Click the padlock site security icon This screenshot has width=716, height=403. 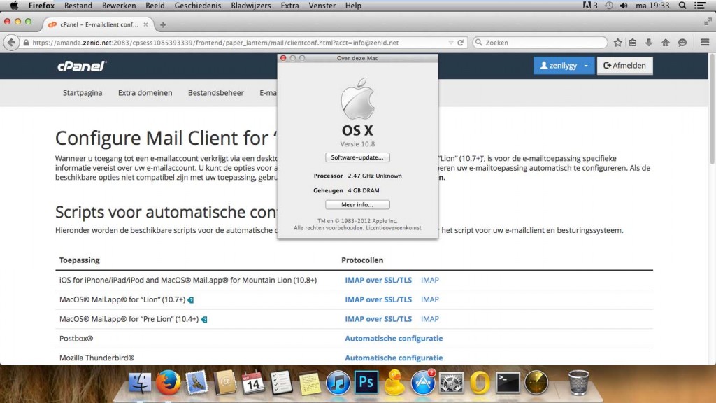coord(26,43)
